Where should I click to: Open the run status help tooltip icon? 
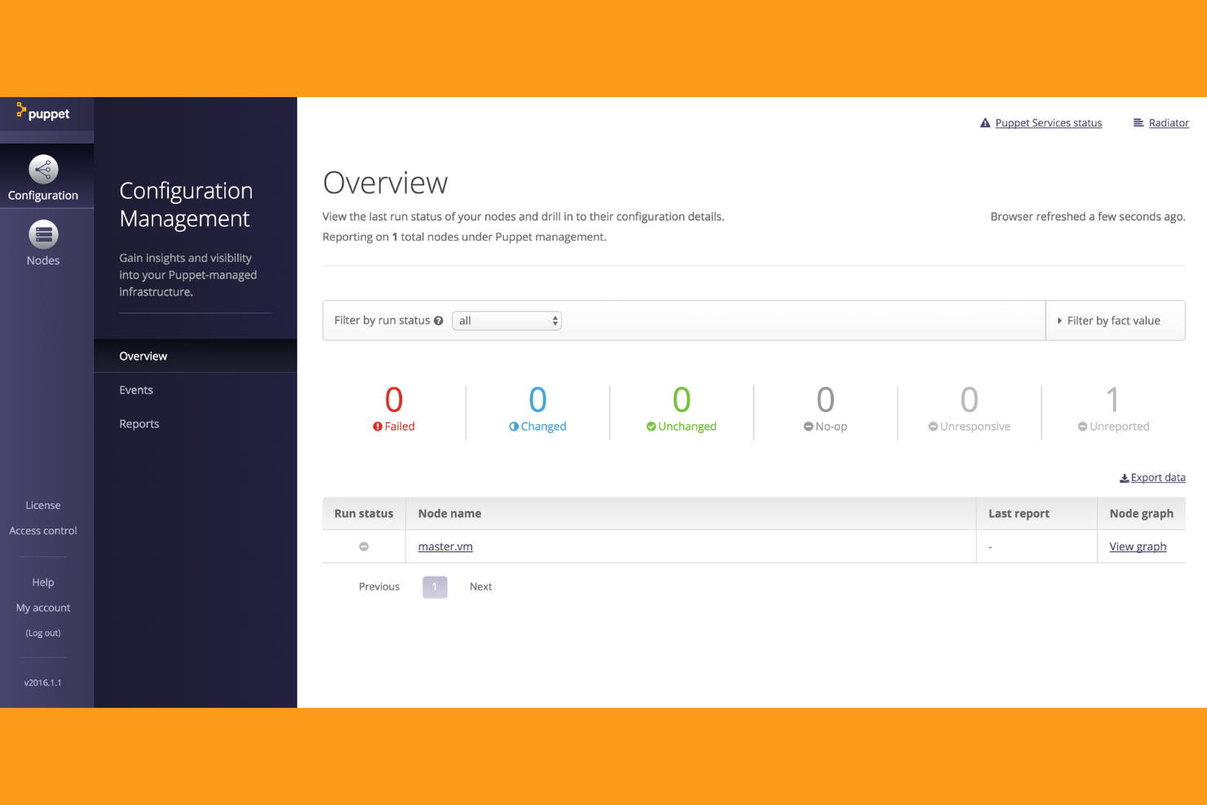(x=439, y=320)
